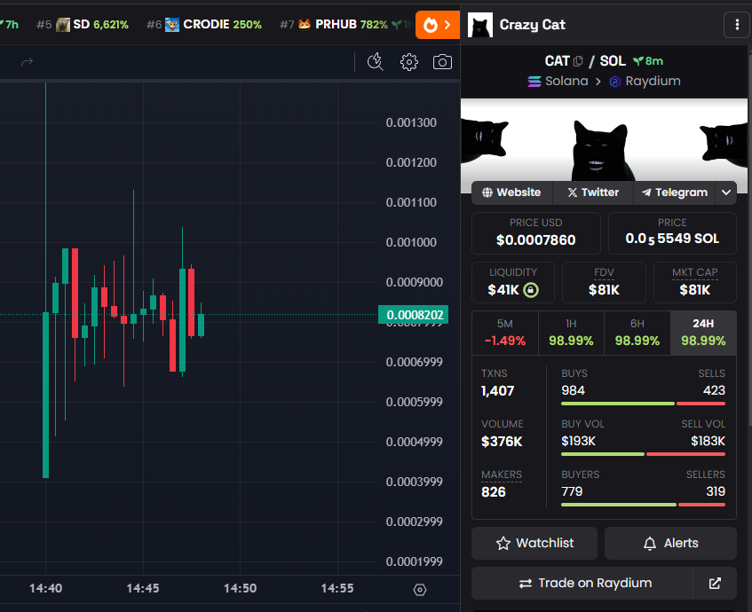Click Trade on Raydium
Screen dimensions: 752x612
coord(582,584)
